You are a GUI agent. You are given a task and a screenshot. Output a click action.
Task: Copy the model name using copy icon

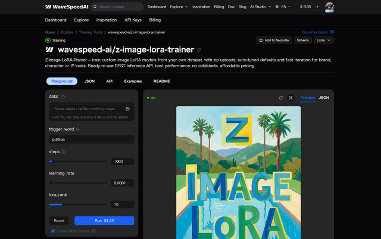pyautogui.click(x=199, y=50)
